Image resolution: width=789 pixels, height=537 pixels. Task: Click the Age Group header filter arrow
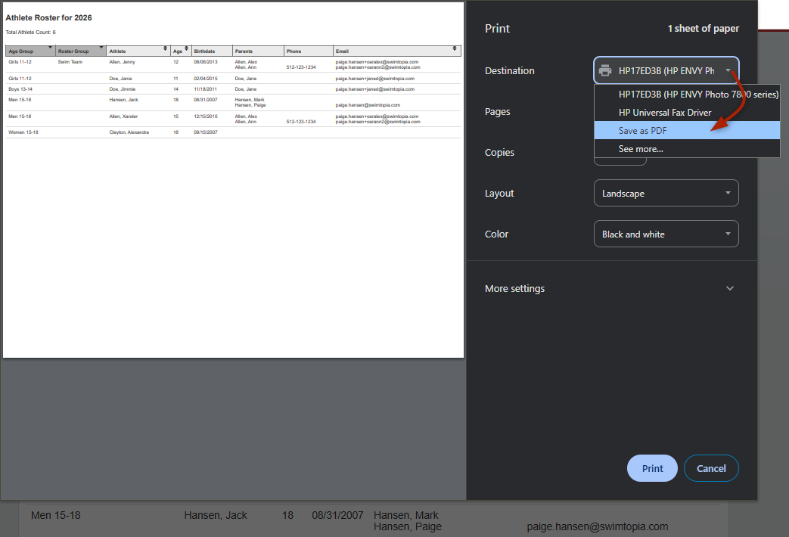(51, 48)
